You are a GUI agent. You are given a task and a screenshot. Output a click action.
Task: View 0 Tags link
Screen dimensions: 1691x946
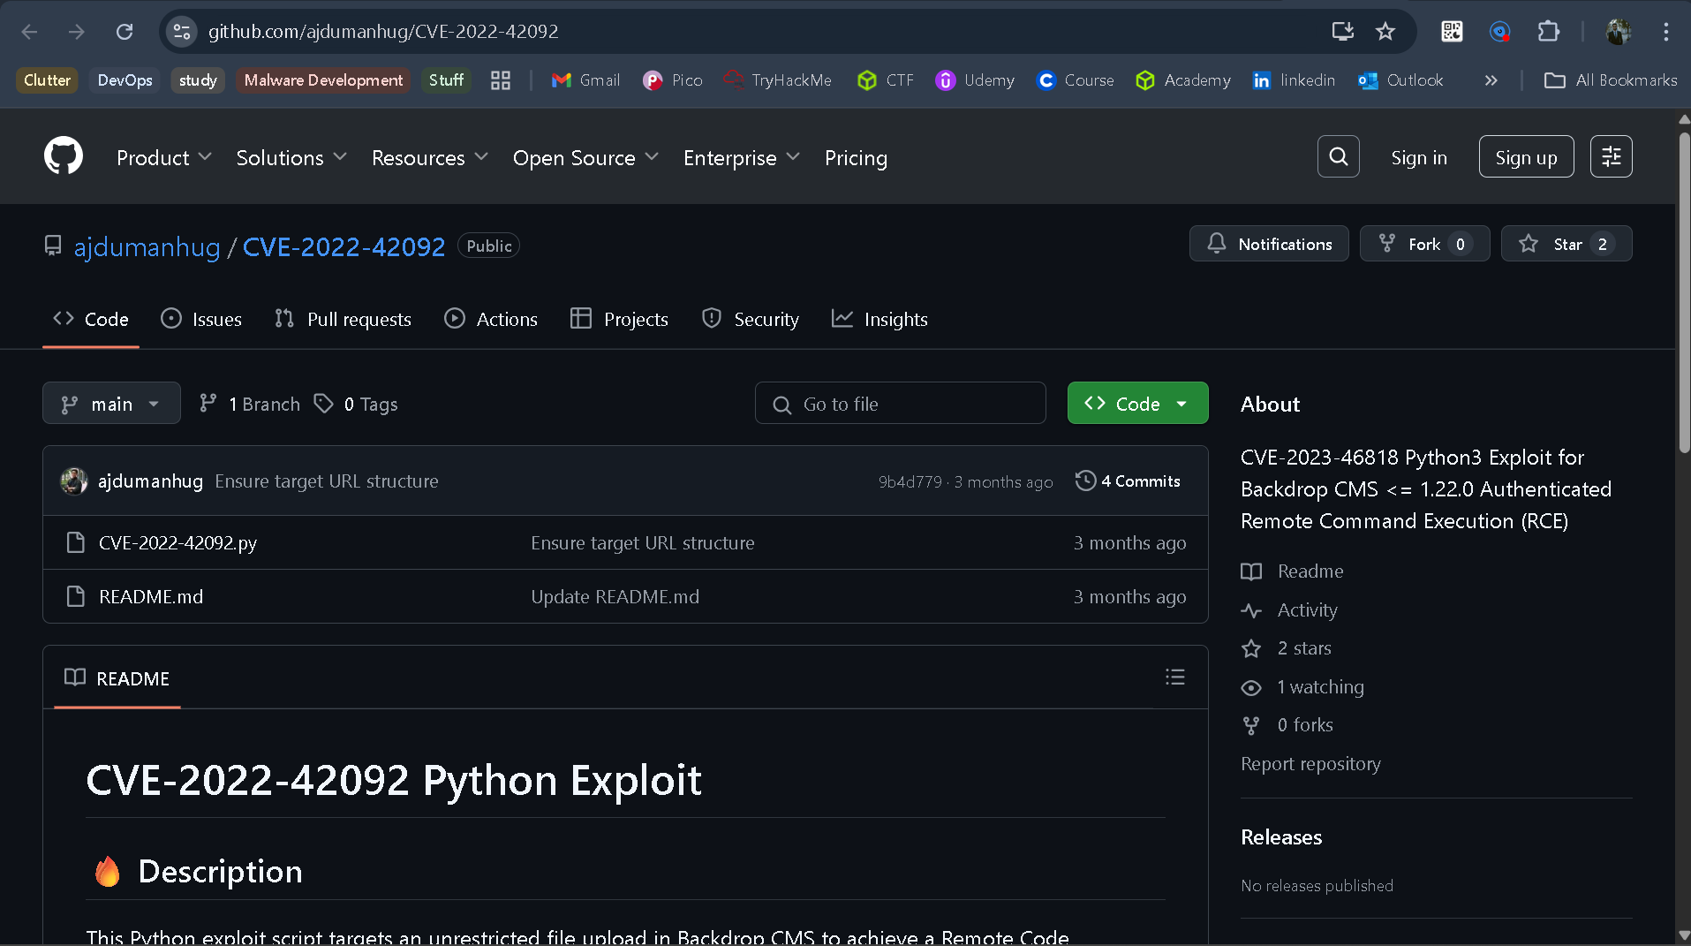click(x=357, y=404)
